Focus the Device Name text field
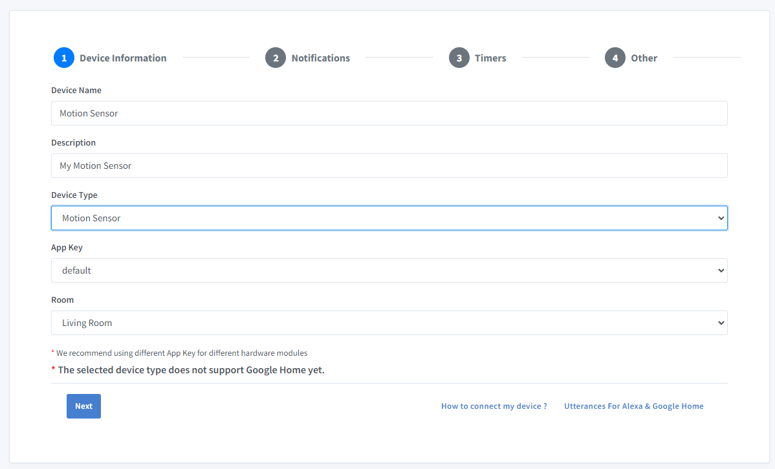The width and height of the screenshot is (775, 469). tap(389, 113)
